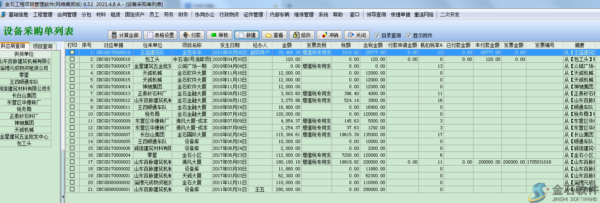This screenshot has width=600, height=203.
Task: Uncheck the 显示附件 checkbox
Action: (x=408, y=35)
